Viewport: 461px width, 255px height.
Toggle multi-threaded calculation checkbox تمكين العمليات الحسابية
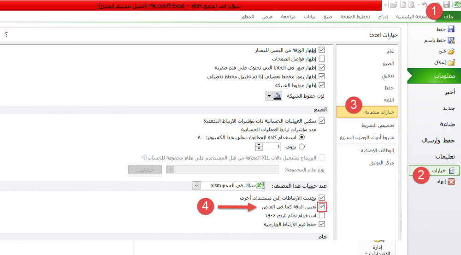pyautogui.click(x=322, y=121)
